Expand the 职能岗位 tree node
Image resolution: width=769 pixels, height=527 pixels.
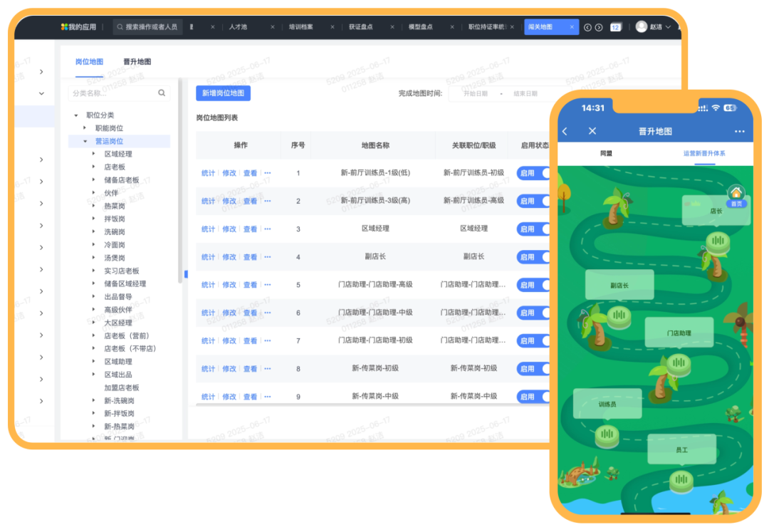pyautogui.click(x=85, y=128)
